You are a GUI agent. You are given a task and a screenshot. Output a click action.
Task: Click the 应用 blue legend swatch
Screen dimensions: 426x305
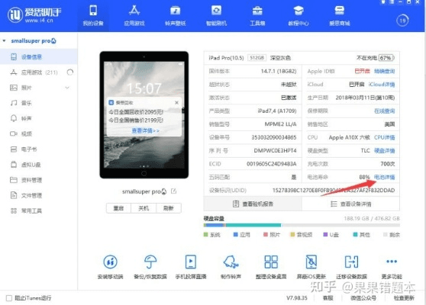click(x=236, y=234)
